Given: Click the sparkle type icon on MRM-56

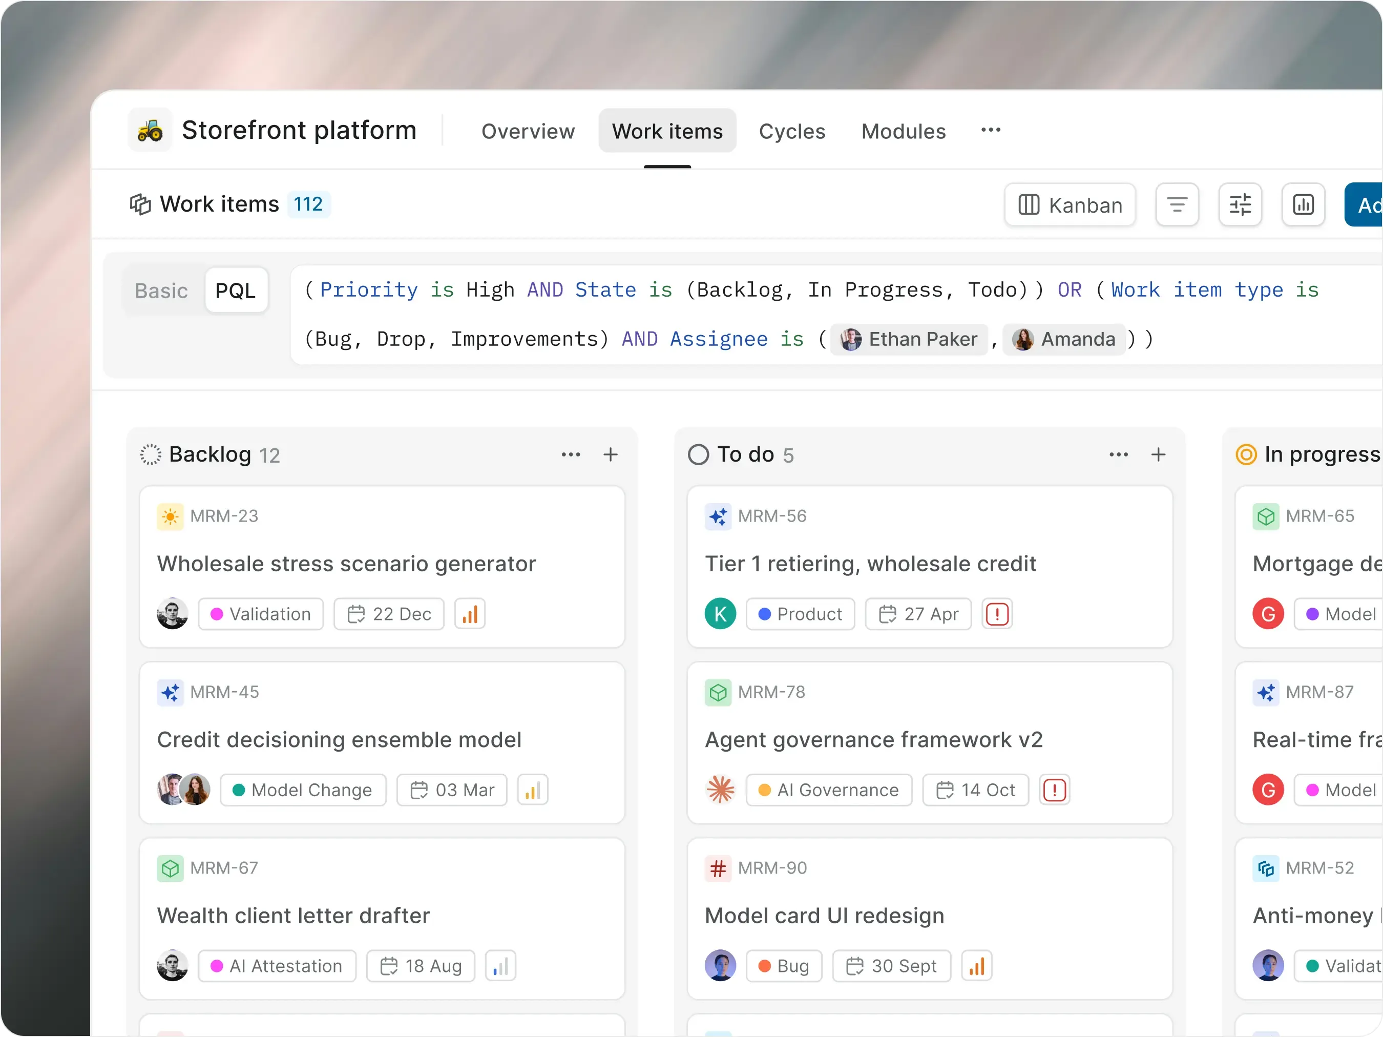Looking at the screenshot, I should pos(718,516).
